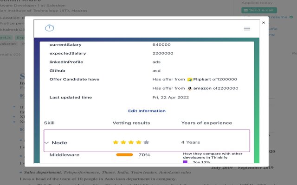Click the Offer Candidate have label
This screenshot has width=297, height=185.
tap(74, 79)
